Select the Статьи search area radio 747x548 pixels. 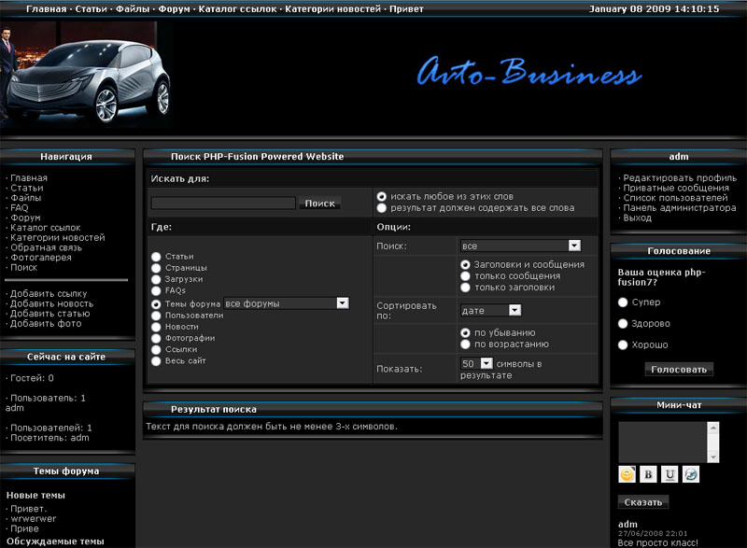point(156,257)
